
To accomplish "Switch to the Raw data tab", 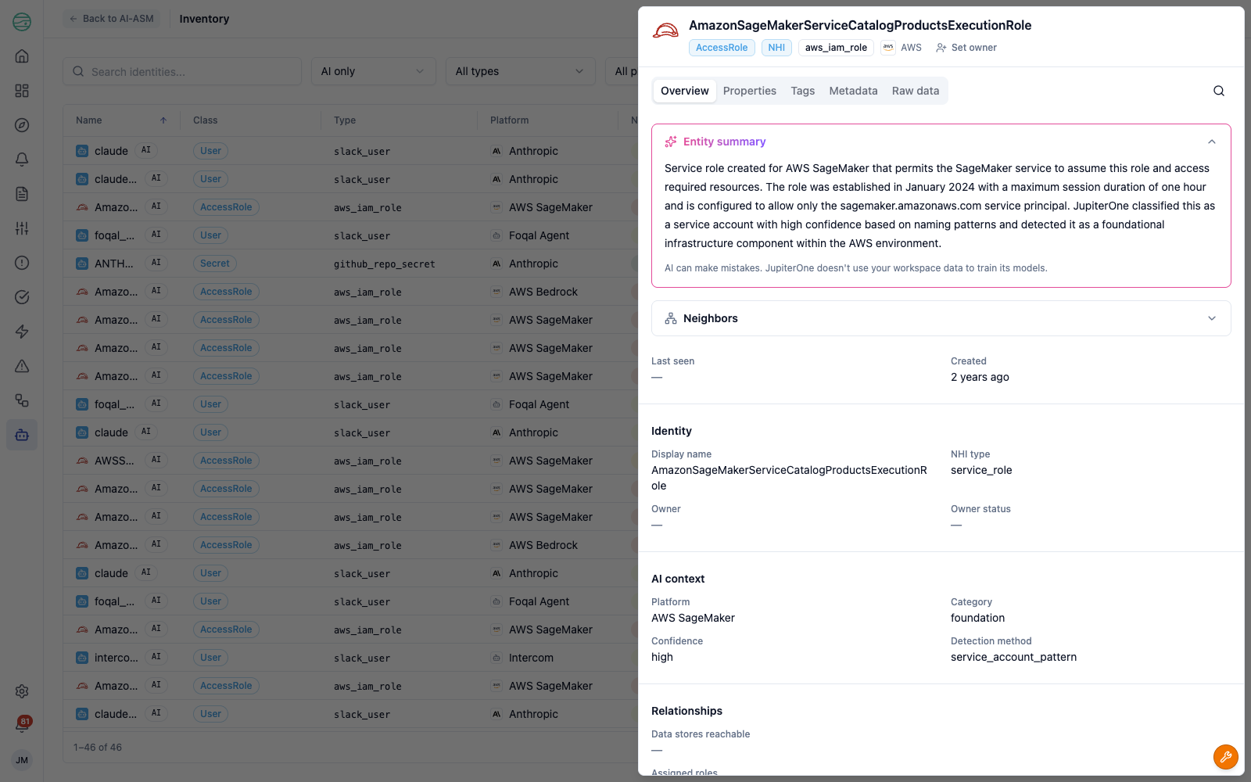I will 916,91.
